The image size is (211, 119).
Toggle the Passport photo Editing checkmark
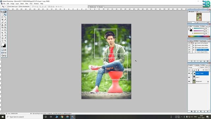[189, 45]
